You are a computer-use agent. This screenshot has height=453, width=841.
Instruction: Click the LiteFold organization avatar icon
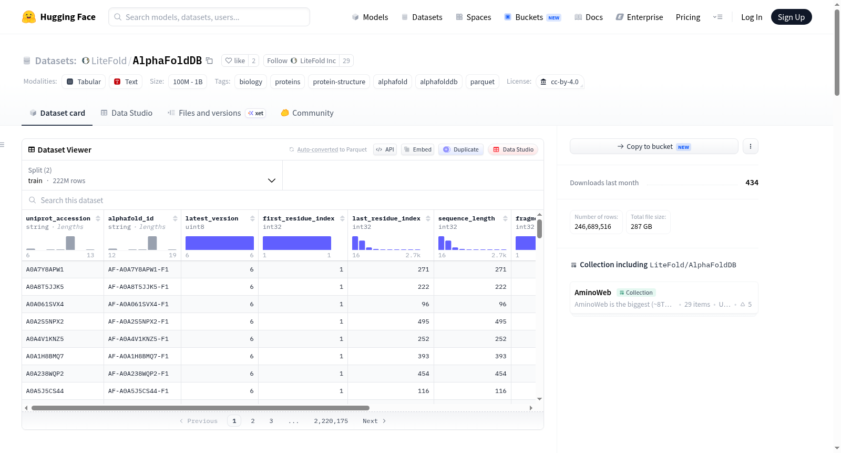[x=86, y=61]
